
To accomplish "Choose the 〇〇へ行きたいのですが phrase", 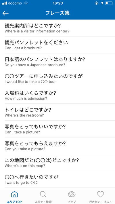I will 57,179.
